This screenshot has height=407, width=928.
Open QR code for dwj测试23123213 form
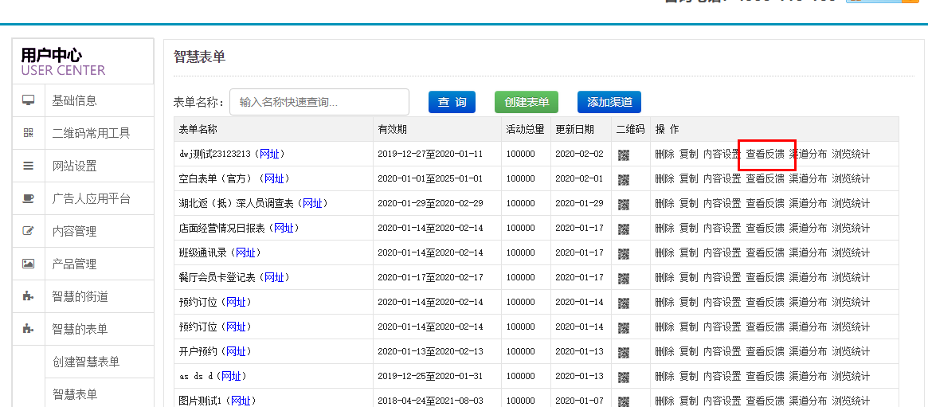pyautogui.click(x=624, y=155)
